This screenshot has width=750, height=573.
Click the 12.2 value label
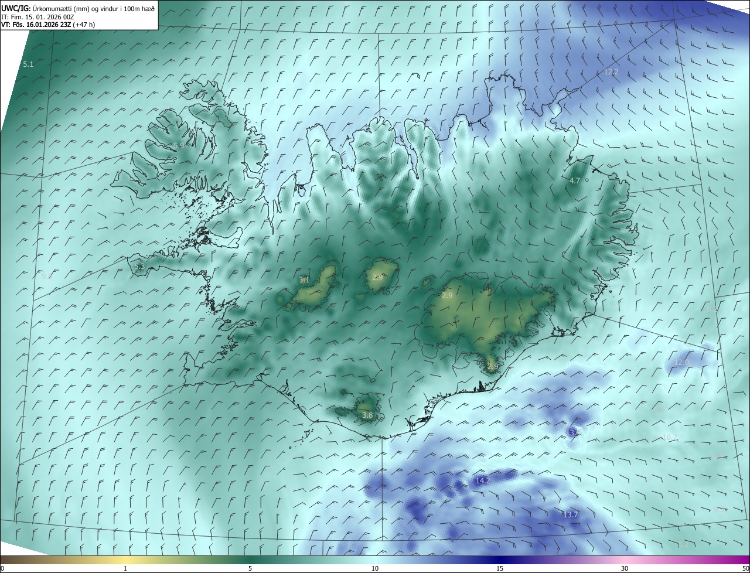click(611, 71)
